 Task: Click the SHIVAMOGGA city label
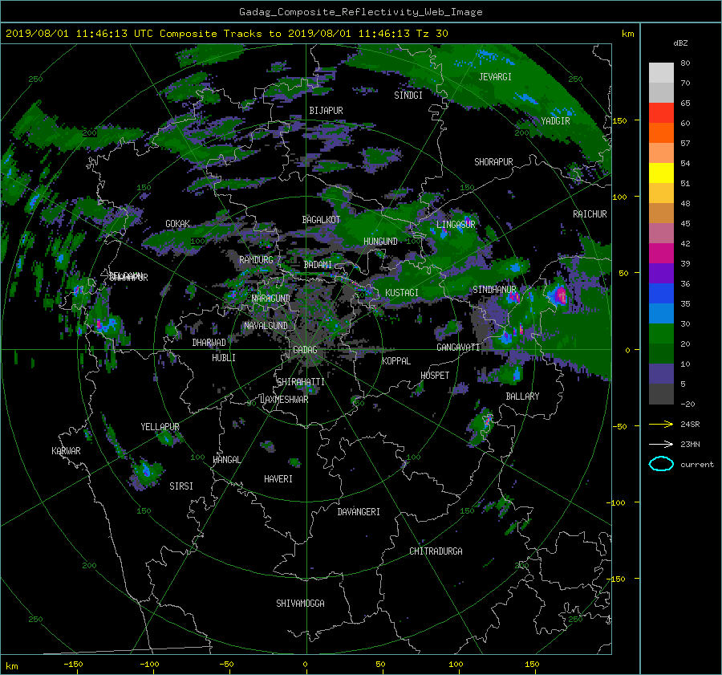pos(300,604)
